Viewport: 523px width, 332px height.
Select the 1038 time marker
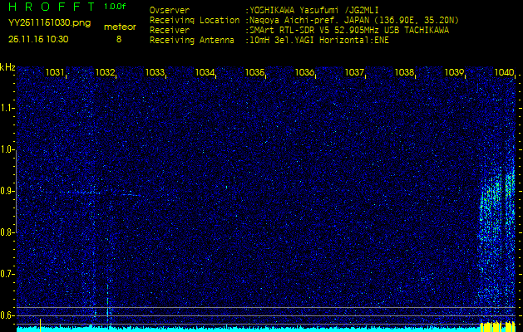[x=405, y=73]
